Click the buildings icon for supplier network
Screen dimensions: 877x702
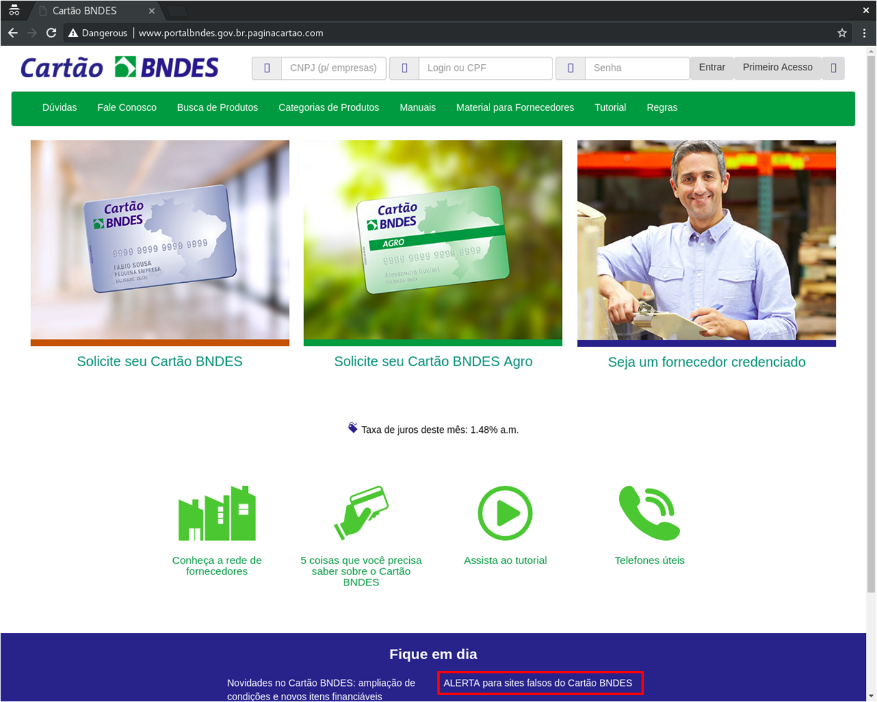pyautogui.click(x=217, y=513)
